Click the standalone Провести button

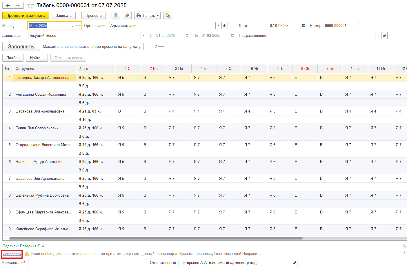pos(94,15)
